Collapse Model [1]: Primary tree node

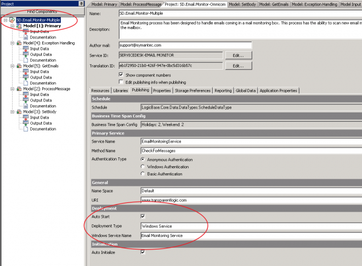13,26
